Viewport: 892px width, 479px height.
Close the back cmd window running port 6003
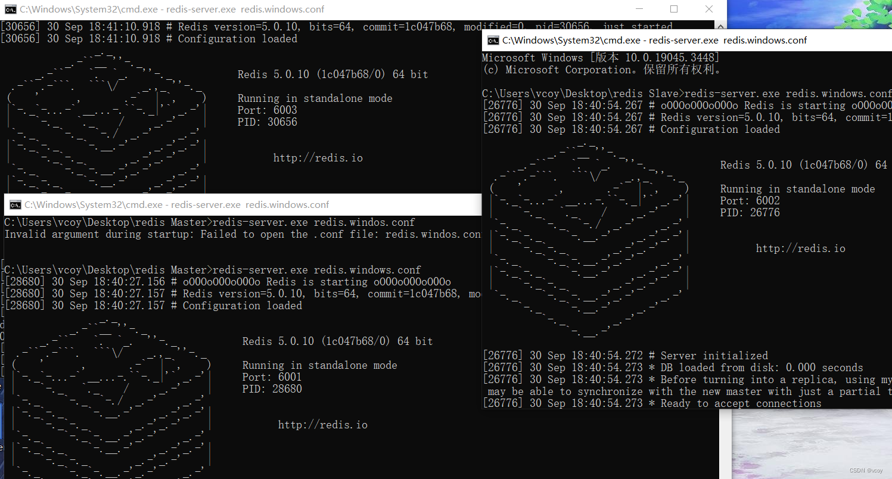tap(708, 10)
